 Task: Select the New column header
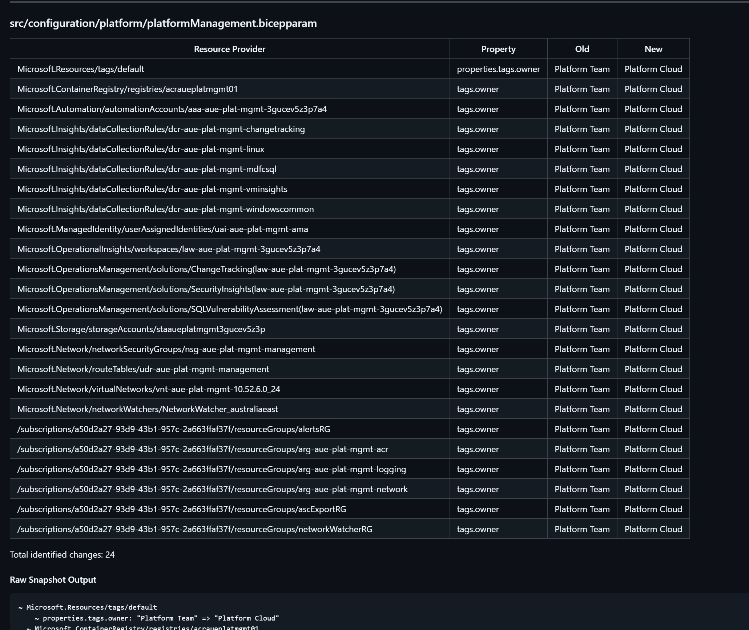(x=653, y=49)
